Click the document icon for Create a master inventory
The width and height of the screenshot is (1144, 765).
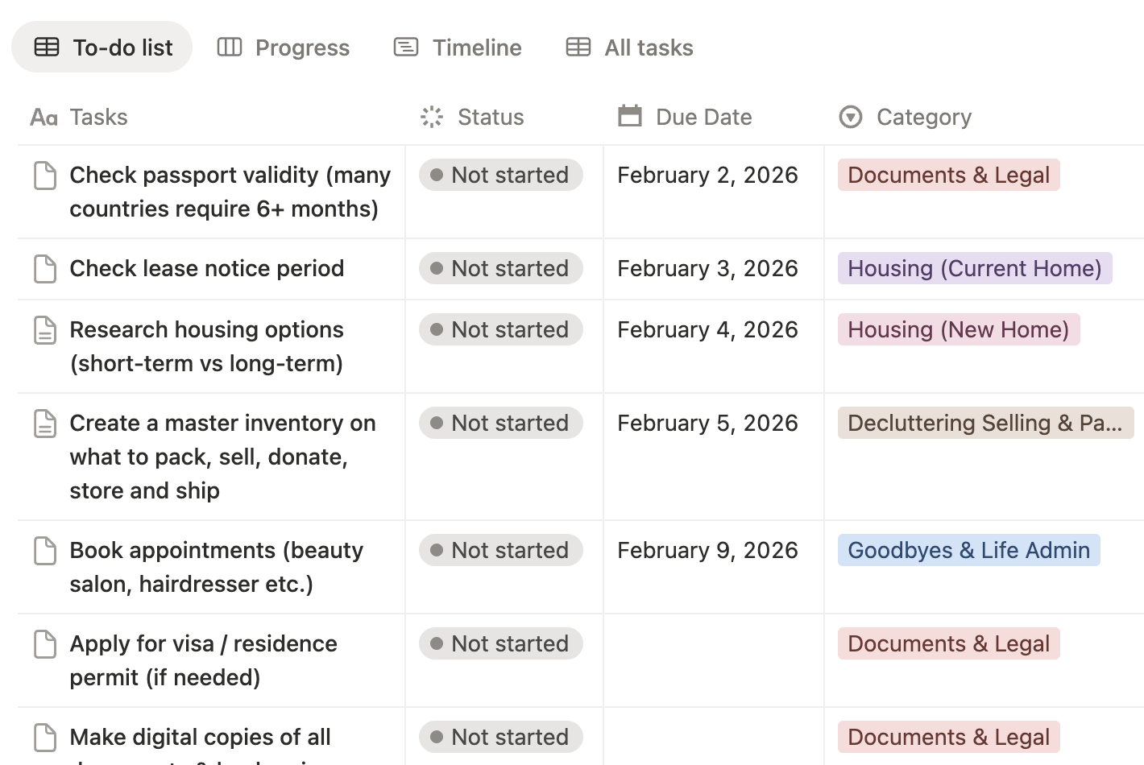point(45,424)
